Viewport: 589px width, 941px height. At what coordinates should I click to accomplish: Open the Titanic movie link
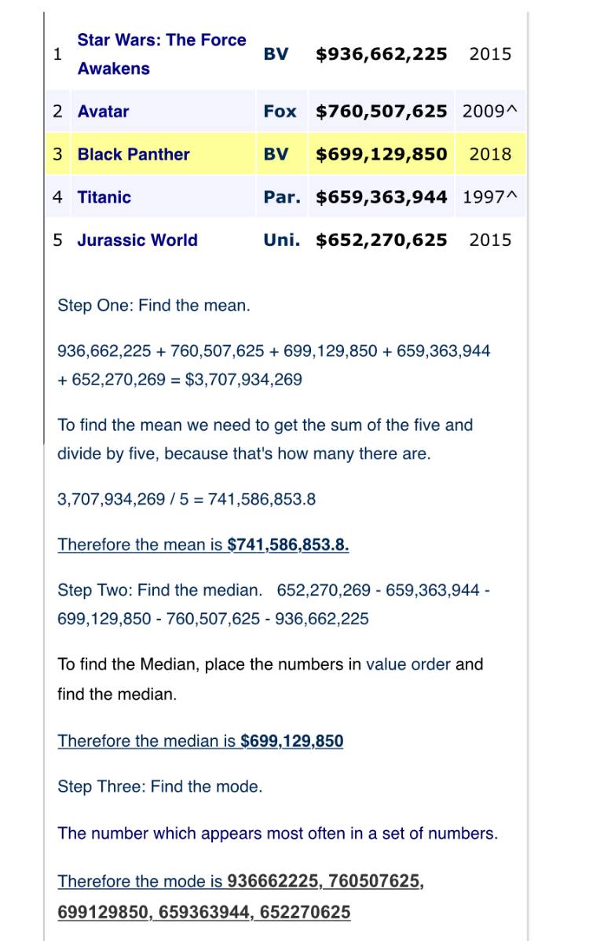[104, 197]
